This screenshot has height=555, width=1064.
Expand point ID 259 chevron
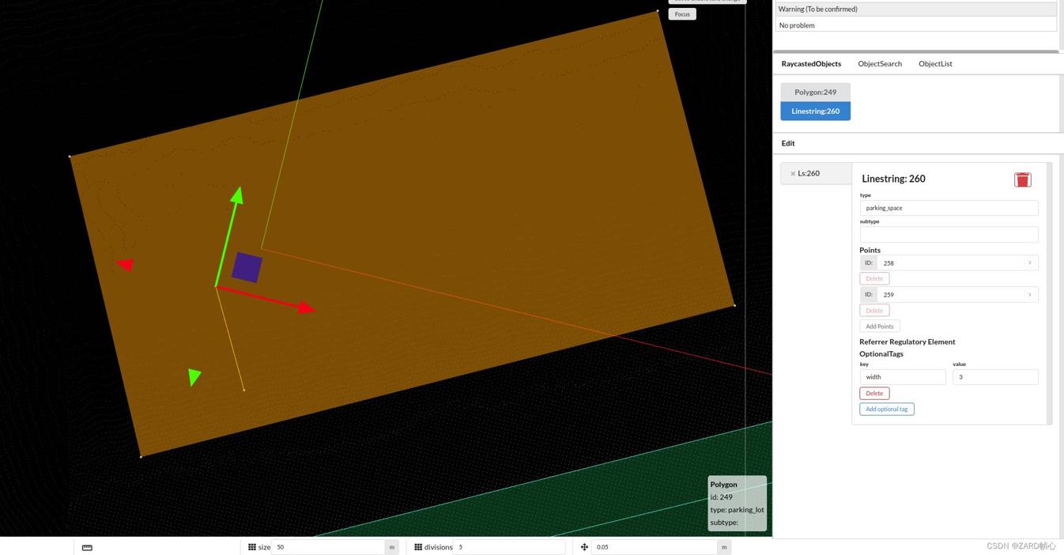tap(1029, 294)
